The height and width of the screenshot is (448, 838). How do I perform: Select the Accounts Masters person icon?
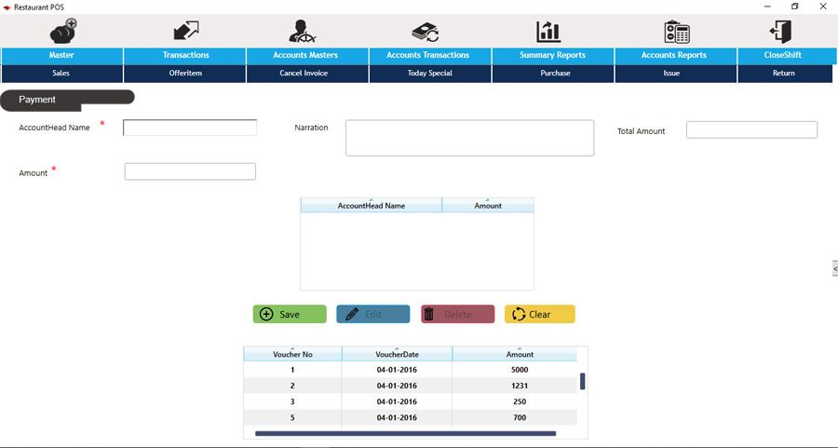point(304,32)
